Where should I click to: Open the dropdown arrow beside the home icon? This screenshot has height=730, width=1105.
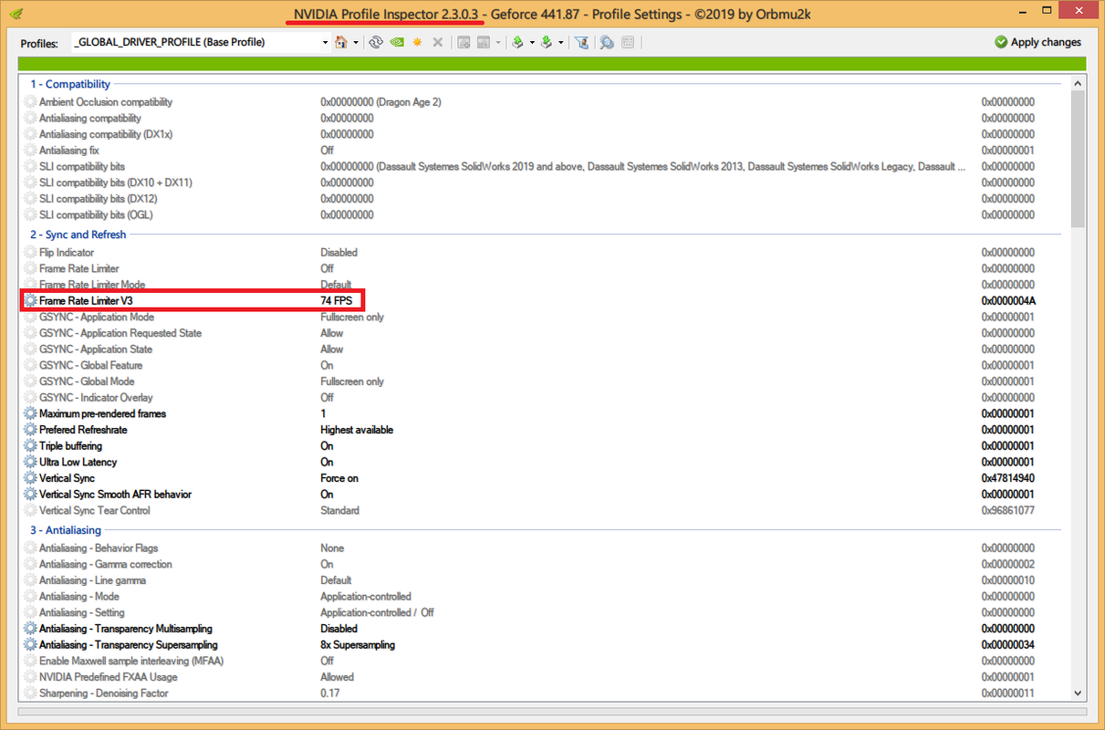click(356, 42)
